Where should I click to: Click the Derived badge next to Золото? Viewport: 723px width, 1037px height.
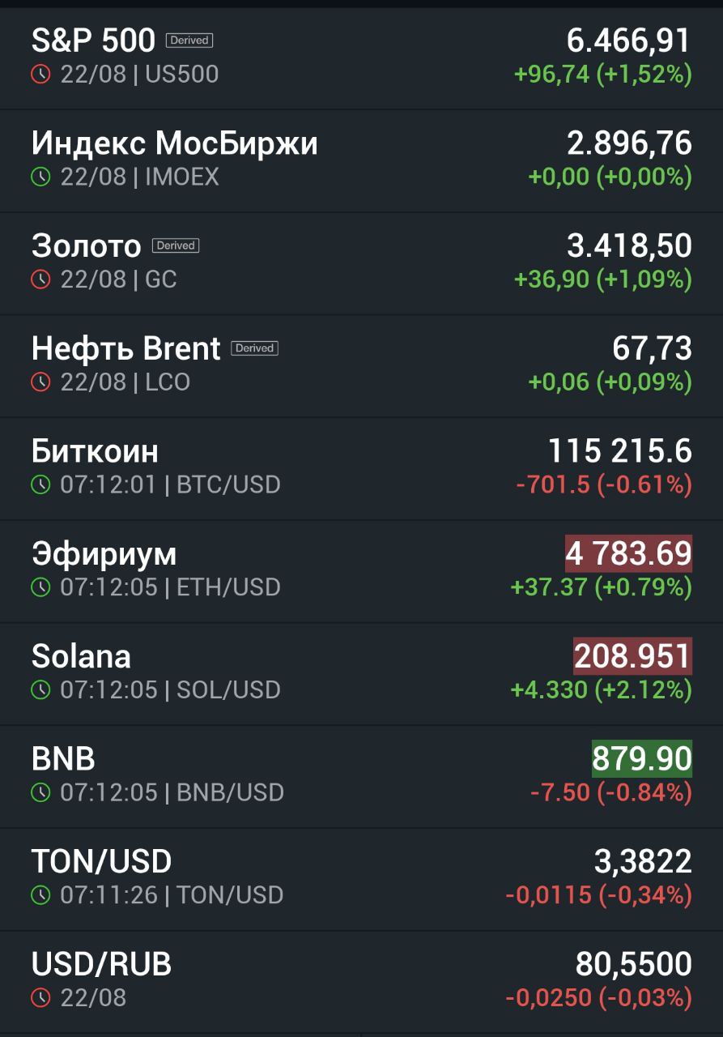[176, 245]
